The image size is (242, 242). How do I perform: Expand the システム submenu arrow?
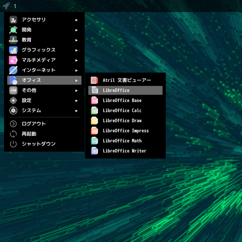pyautogui.click(x=76, y=111)
